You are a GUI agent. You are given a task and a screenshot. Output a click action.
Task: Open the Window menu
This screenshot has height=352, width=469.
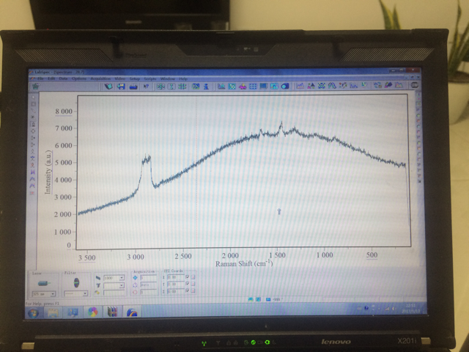coord(168,78)
